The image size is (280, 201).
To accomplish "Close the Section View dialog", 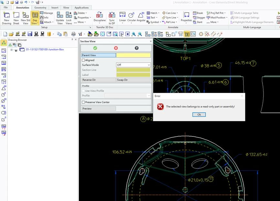I will click(151, 41).
